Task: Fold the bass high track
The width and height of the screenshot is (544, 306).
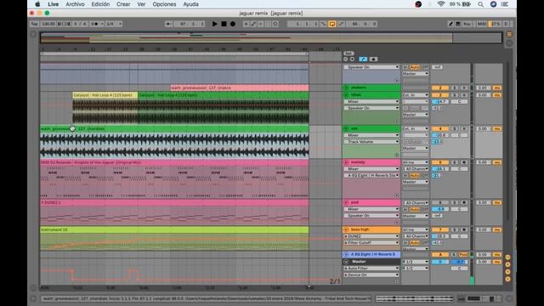Action: pos(346,229)
